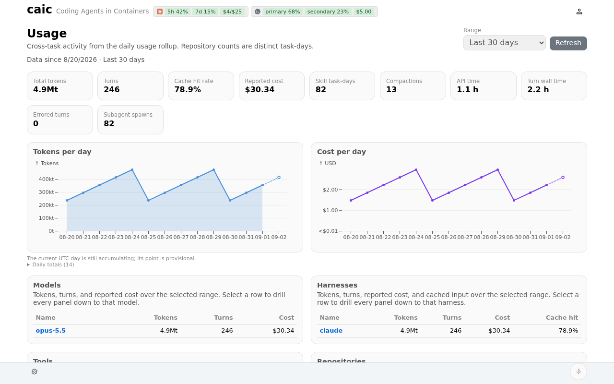Click the Refresh button
614x384 pixels.
[568, 43]
